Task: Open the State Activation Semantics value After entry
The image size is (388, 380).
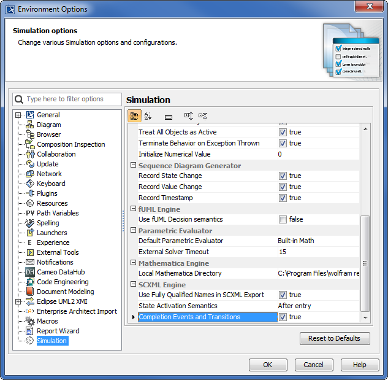Action: 319,306
